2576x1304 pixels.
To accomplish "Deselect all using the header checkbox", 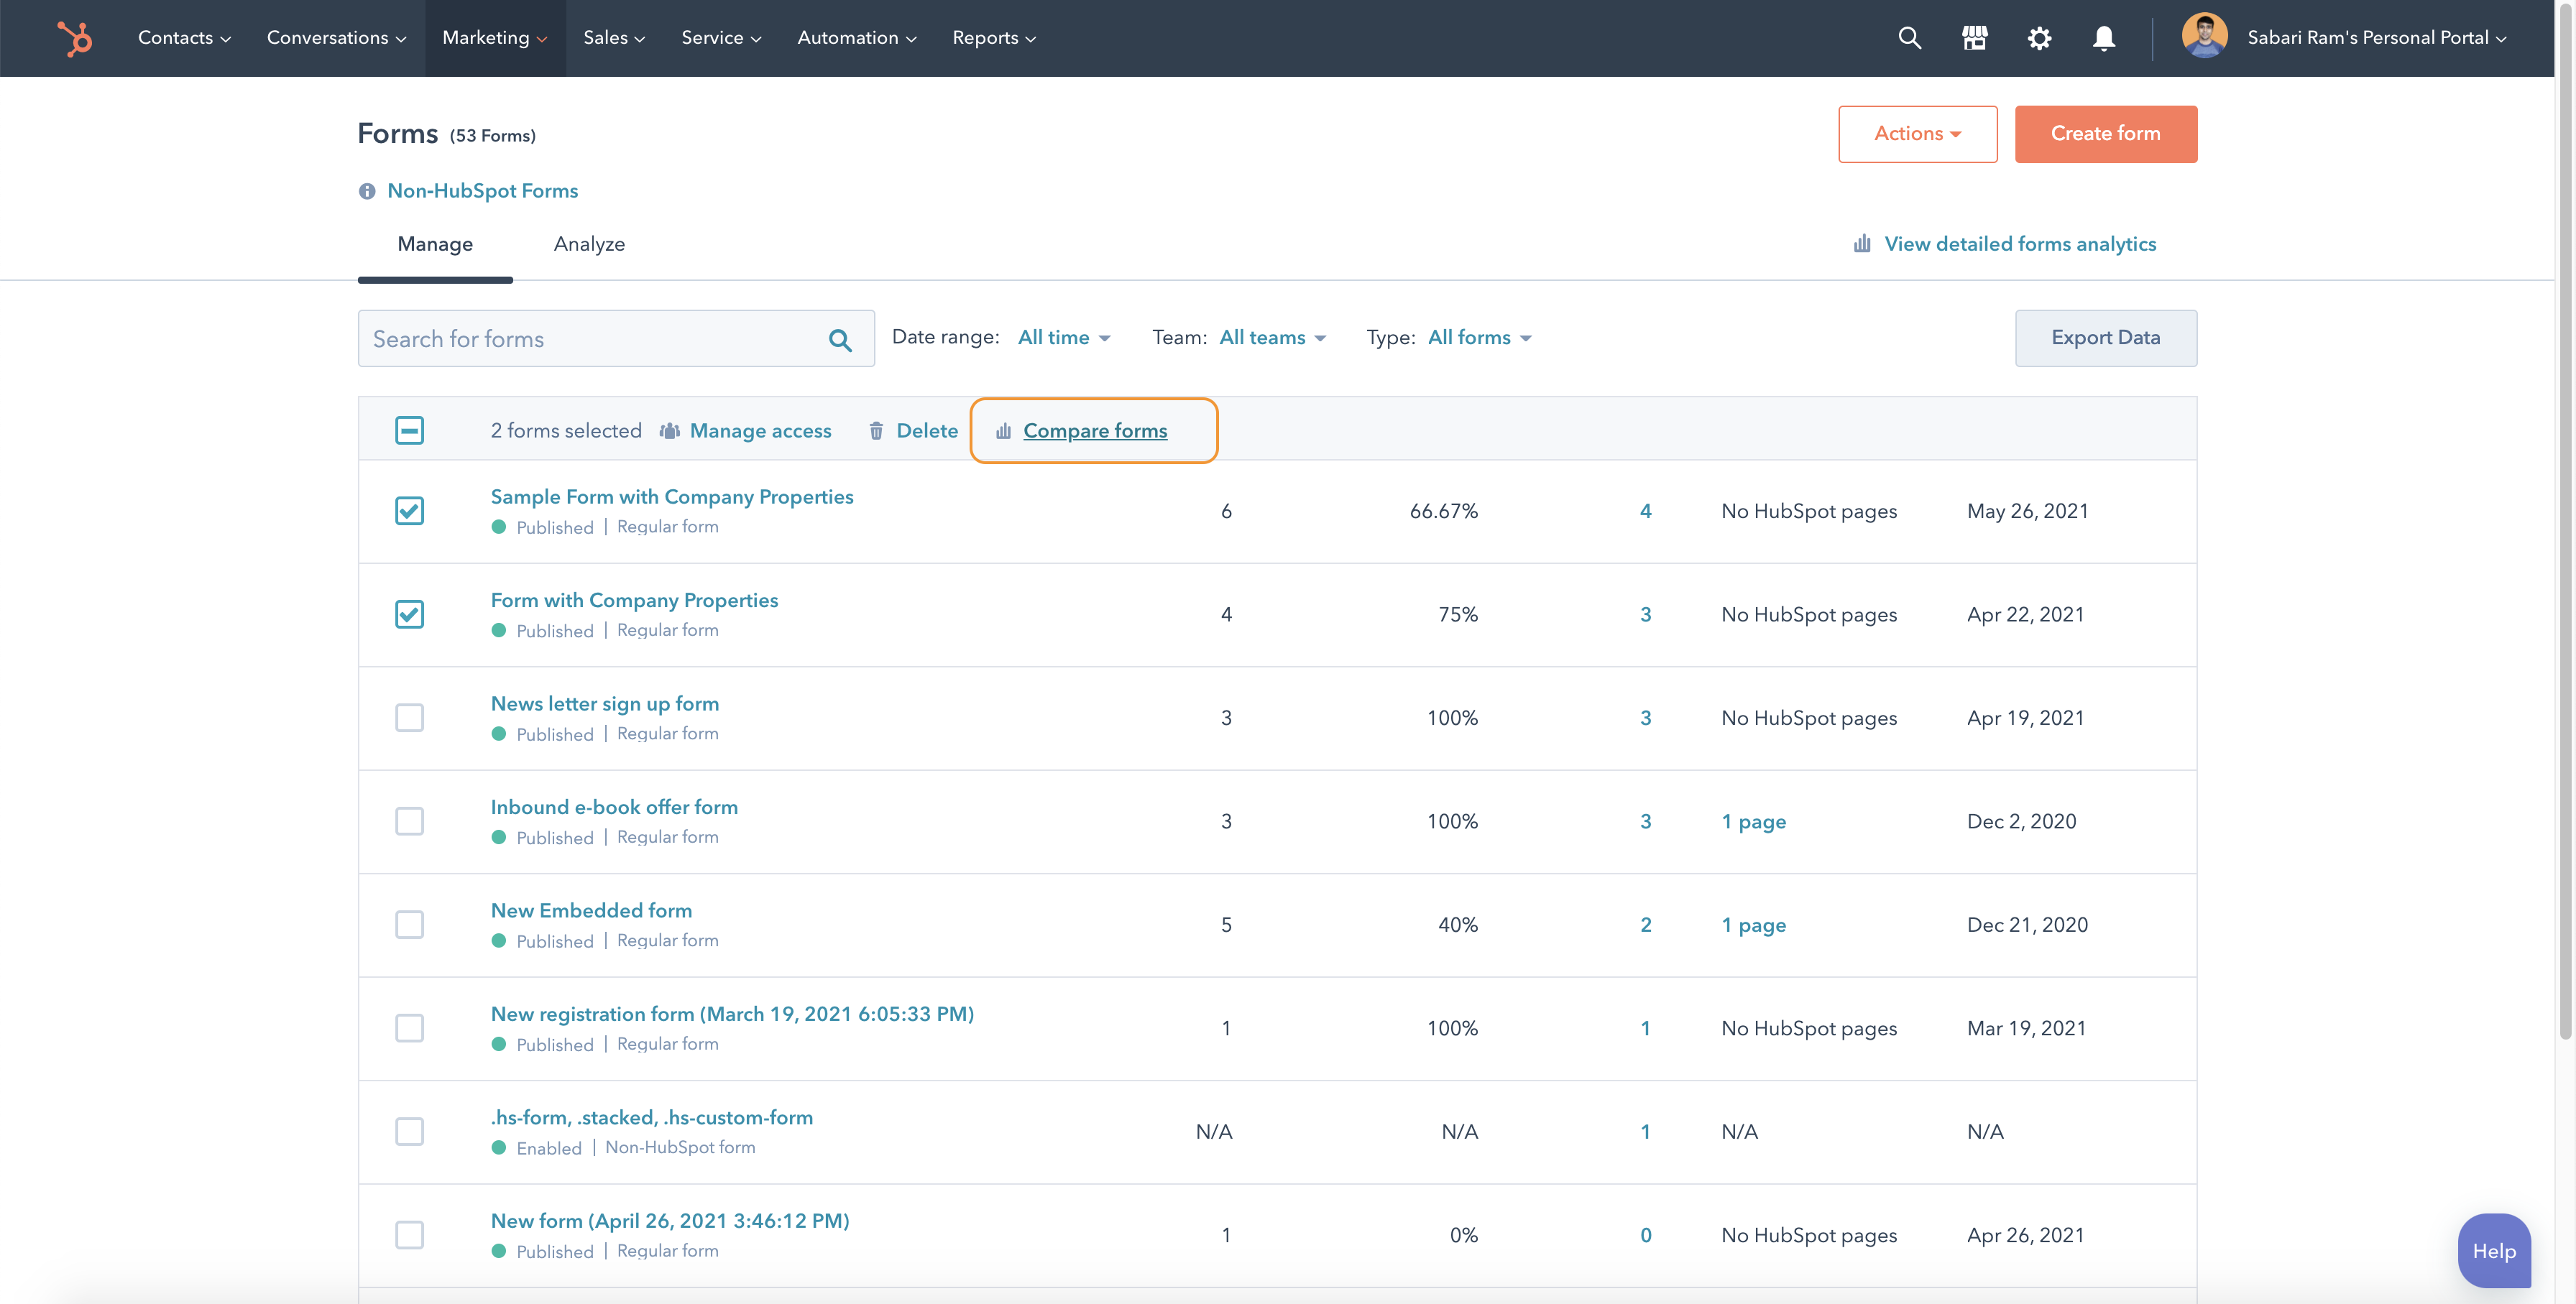I will (x=409, y=430).
